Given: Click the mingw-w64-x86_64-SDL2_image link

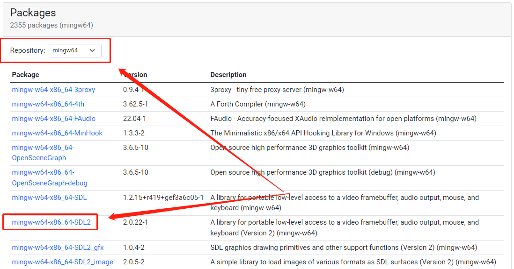Looking at the screenshot, I should (62, 262).
